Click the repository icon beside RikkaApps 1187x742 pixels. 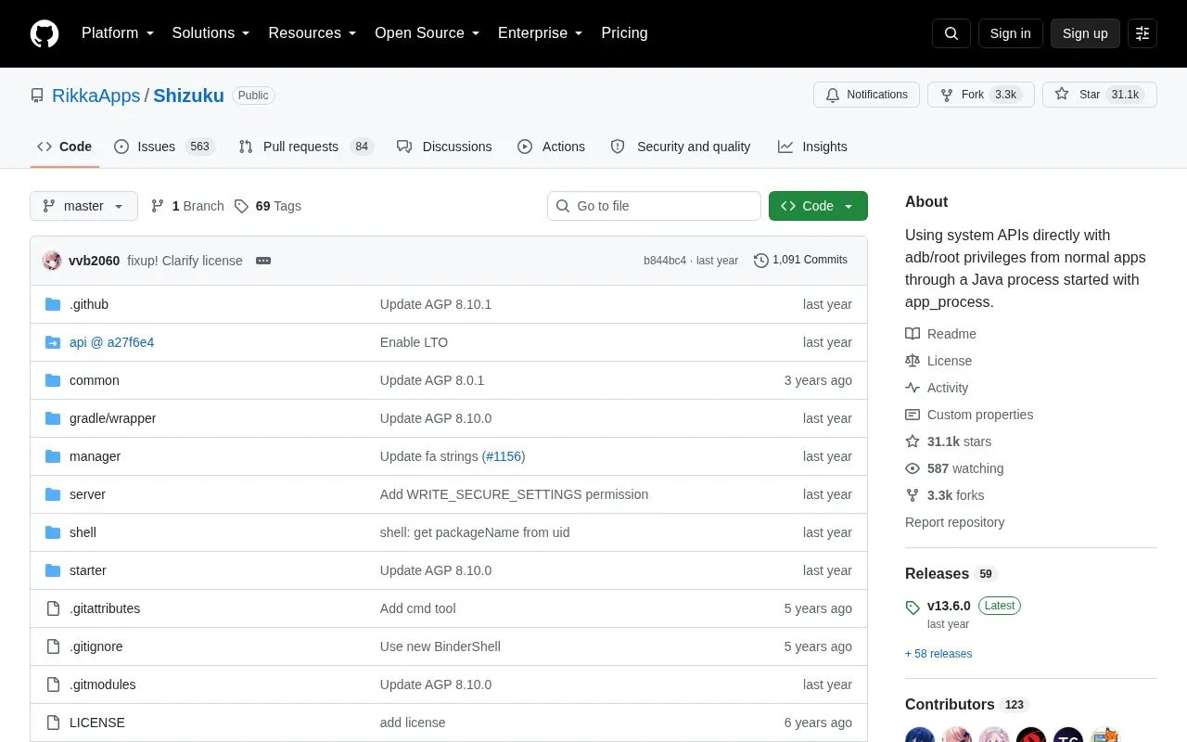(x=37, y=96)
